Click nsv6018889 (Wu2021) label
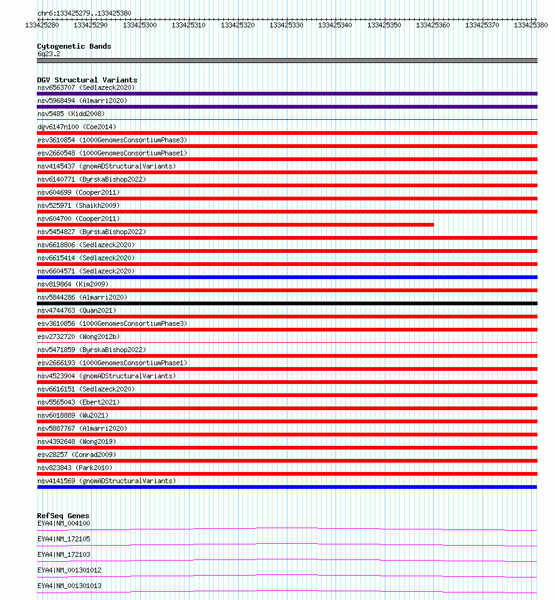Screen dimensions: 555x600 [73, 415]
